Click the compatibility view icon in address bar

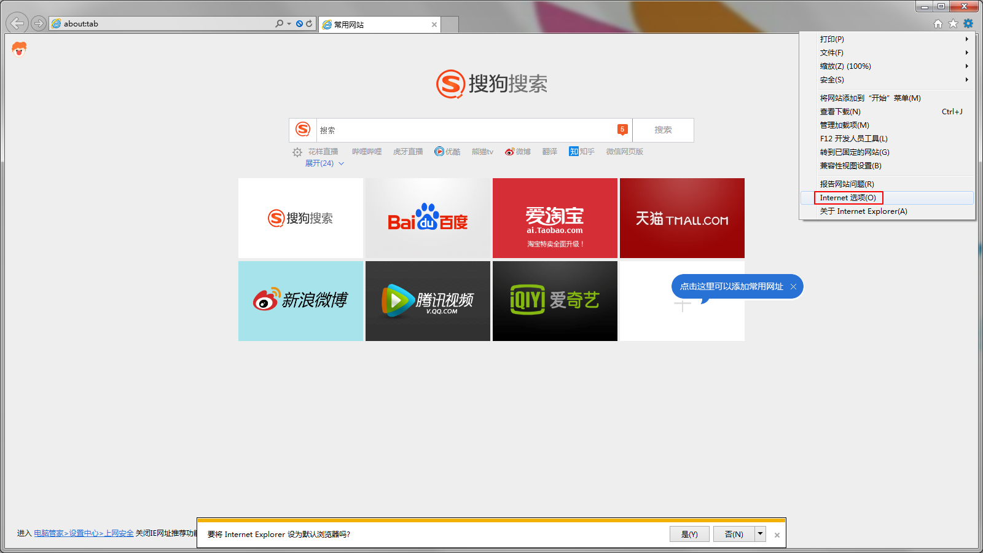[299, 23]
